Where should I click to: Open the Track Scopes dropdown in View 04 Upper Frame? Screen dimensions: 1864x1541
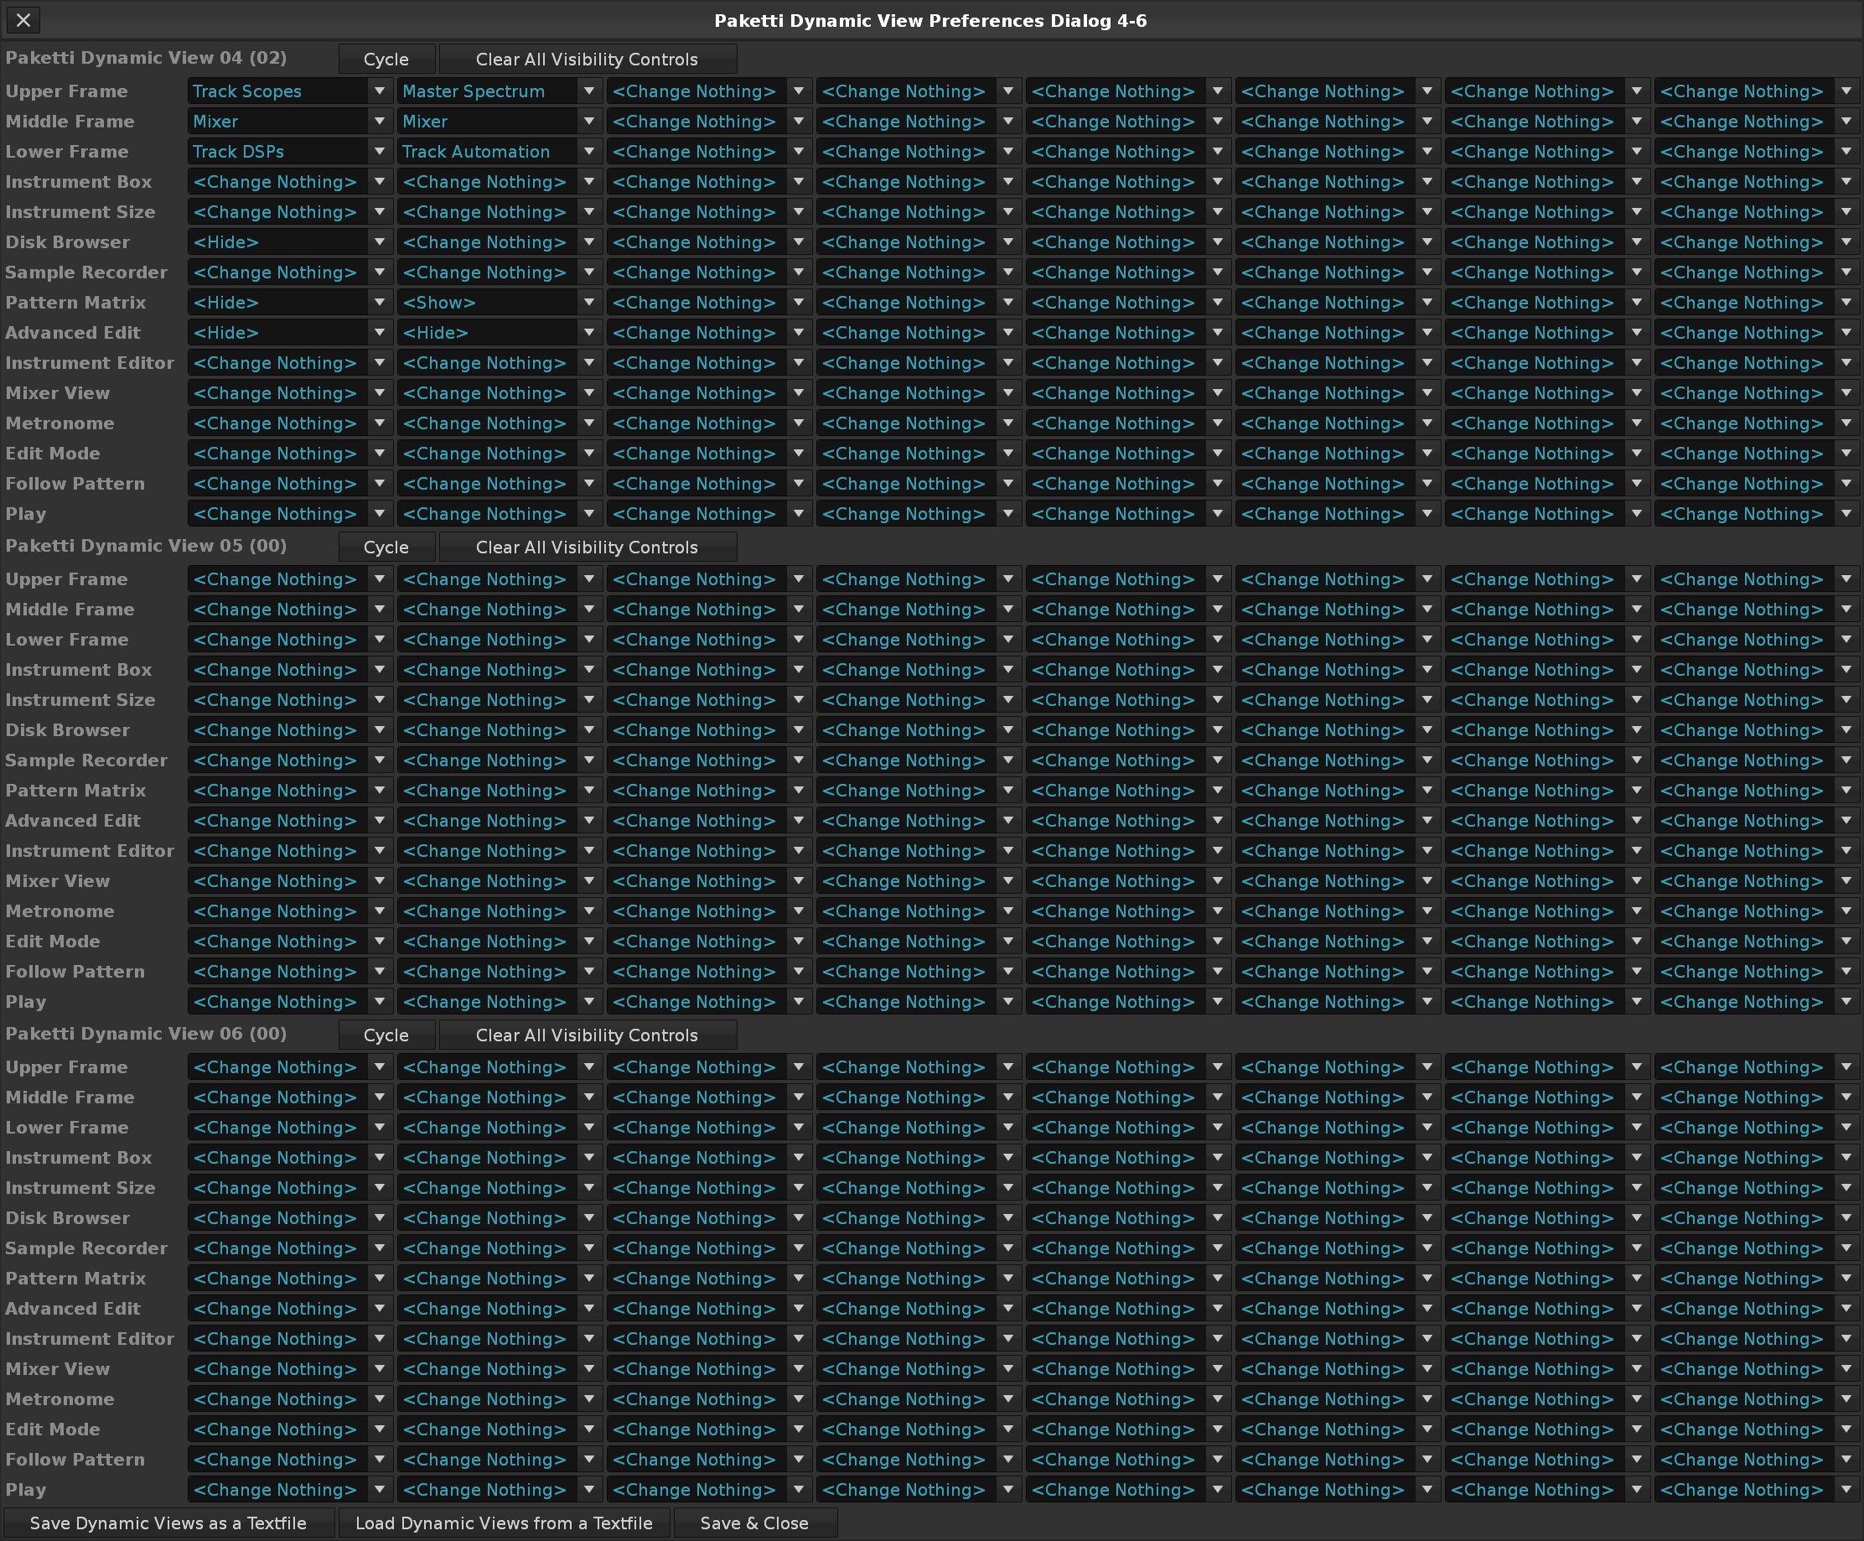290,91
